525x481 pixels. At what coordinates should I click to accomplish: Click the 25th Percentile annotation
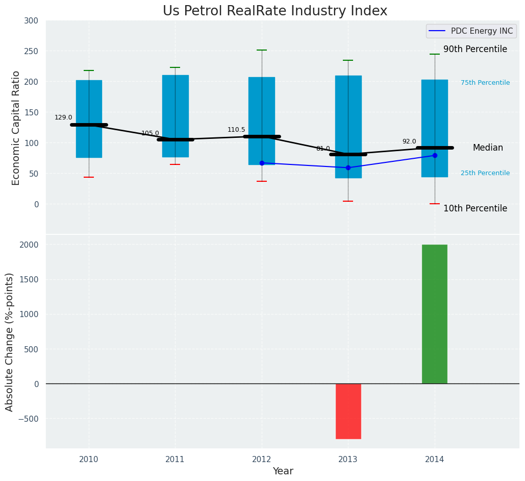click(x=485, y=173)
